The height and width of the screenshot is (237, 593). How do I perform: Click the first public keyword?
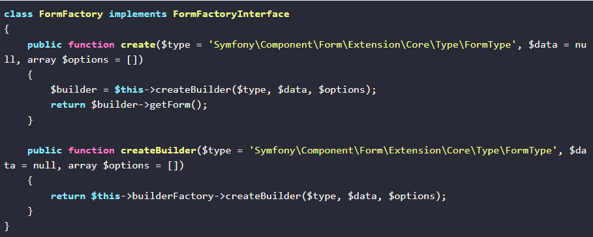pyautogui.click(x=44, y=44)
